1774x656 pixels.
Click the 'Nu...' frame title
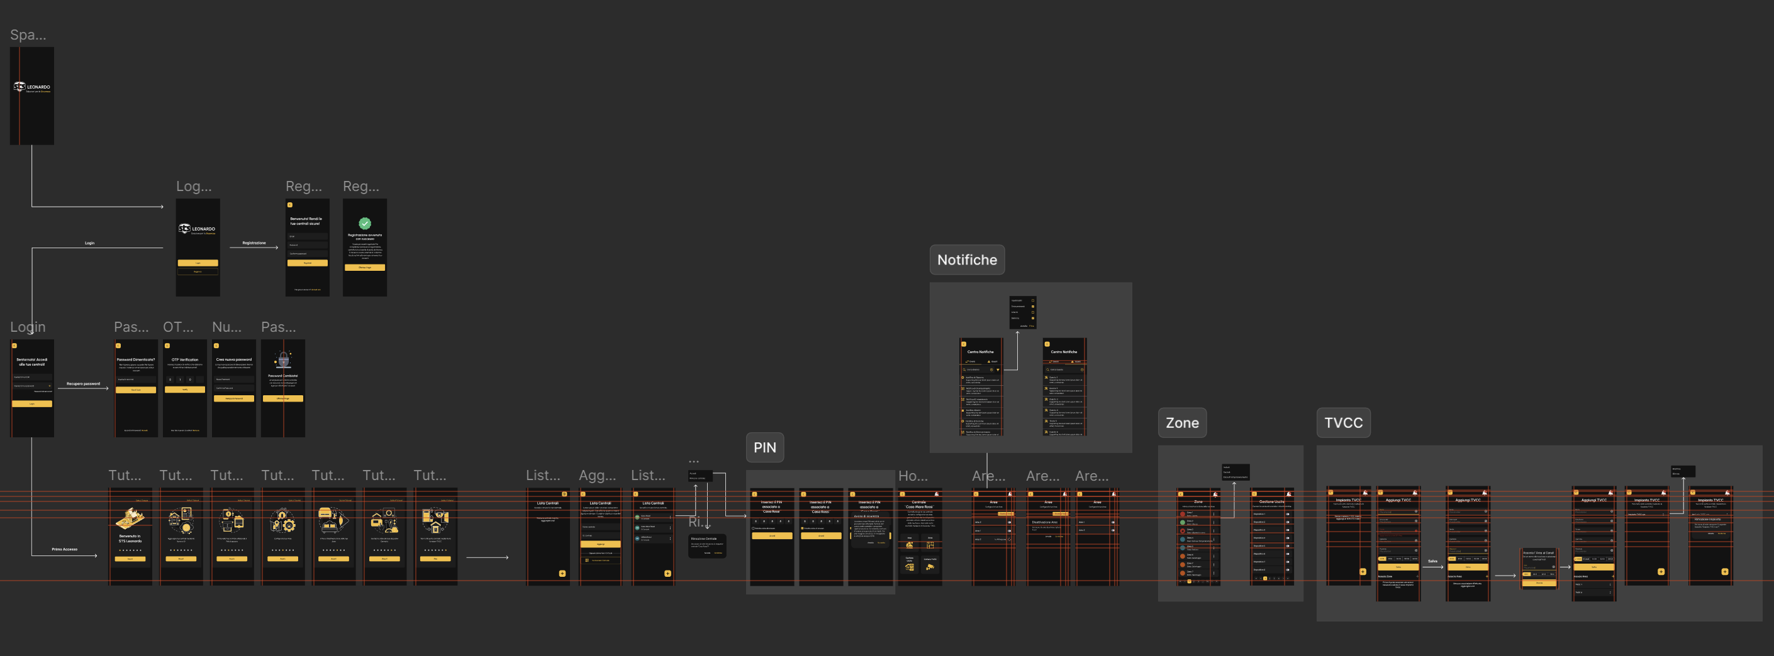pyautogui.click(x=226, y=327)
